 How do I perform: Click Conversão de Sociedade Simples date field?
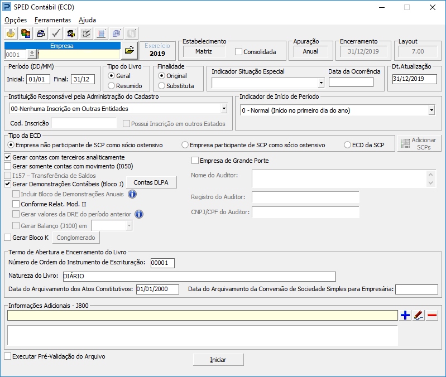coord(416,289)
